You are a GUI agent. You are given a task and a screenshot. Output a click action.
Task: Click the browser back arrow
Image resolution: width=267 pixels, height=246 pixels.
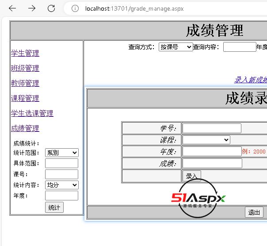point(12,8)
